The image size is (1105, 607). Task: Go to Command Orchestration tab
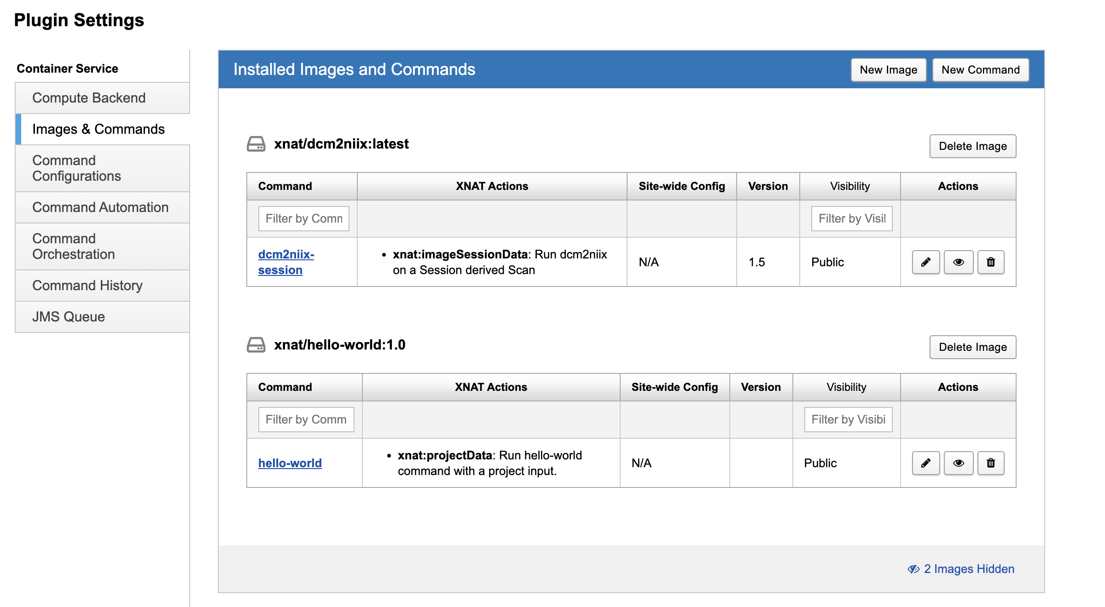(74, 246)
